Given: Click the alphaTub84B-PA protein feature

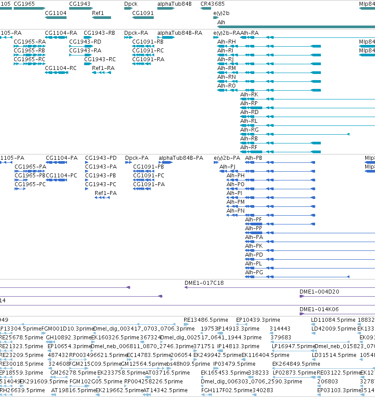Looking at the screenshot, I should pos(166,162).
